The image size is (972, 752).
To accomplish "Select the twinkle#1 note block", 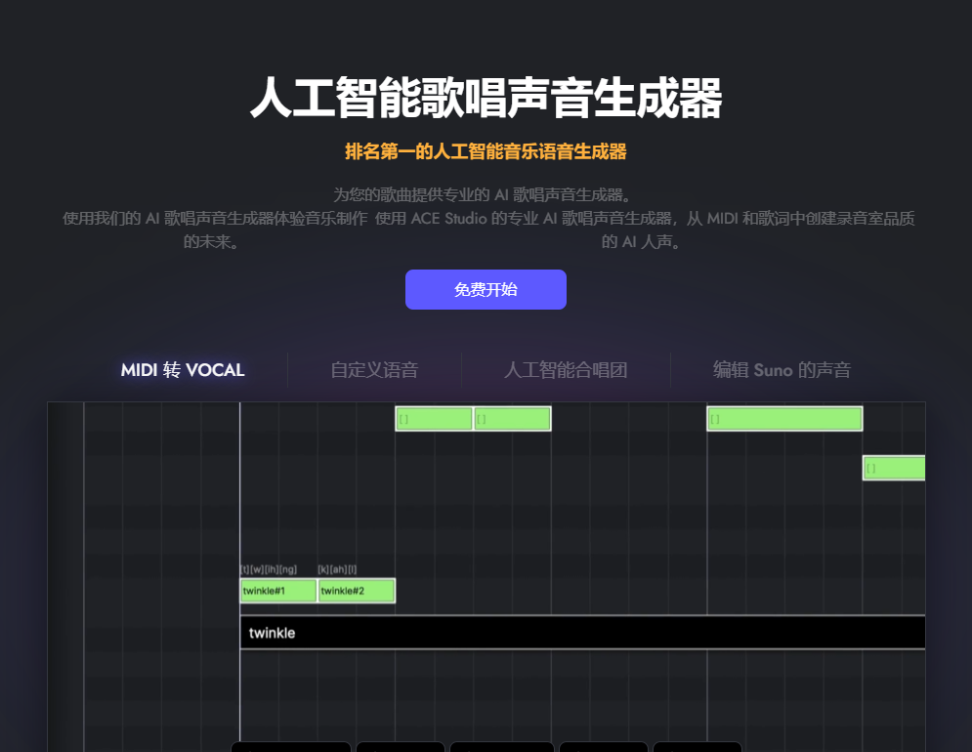I will coord(278,591).
